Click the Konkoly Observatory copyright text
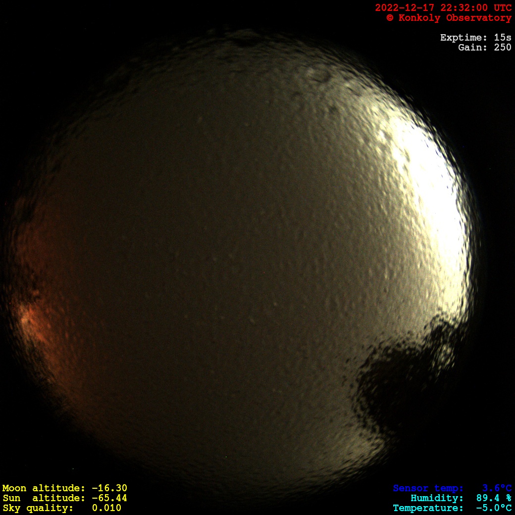Image resolution: width=515 pixels, height=515 pixels. pos(449,18)
